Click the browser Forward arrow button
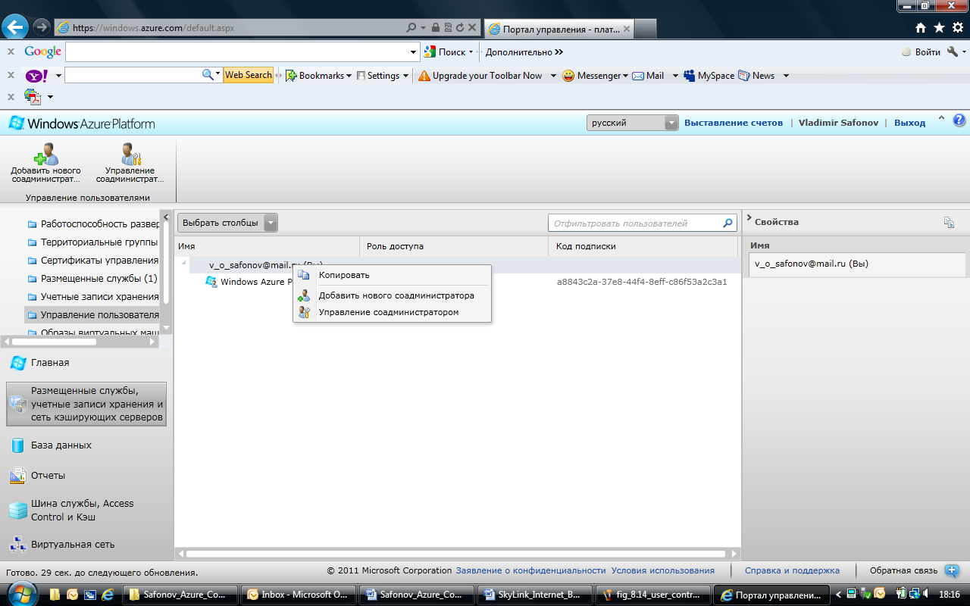The width and height of the screenshot is (970, 606). [42, 27]
